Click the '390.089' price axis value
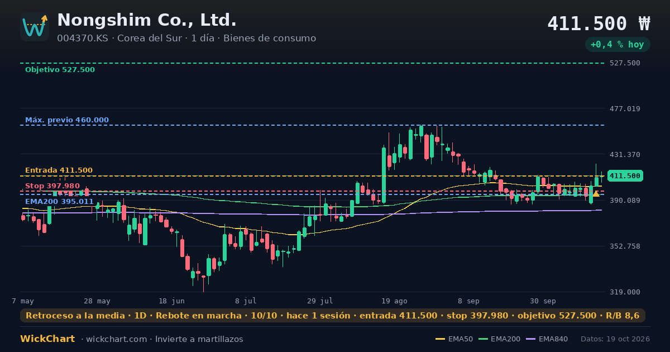Viewport: 670px width, 352px height. pyautogui.click(x=625, y=201)
